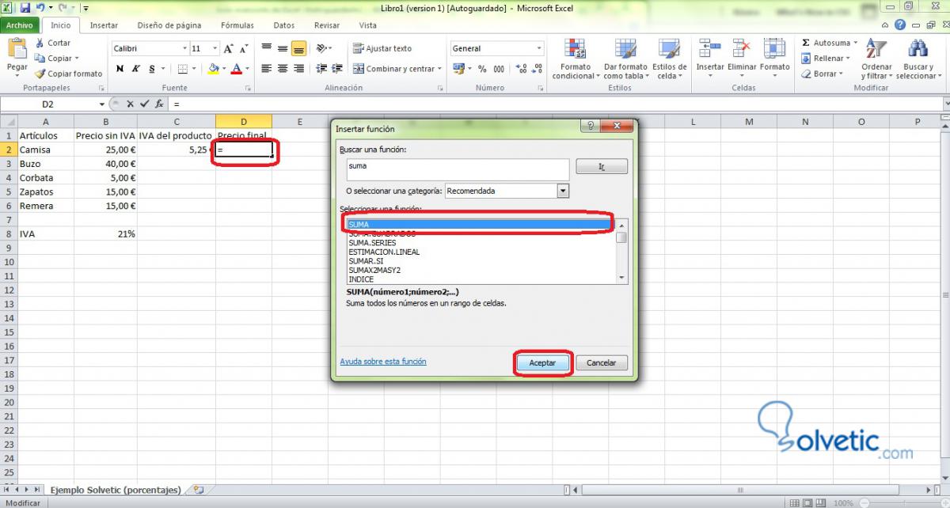Click the Save icon in quick access toolbar
Screen dimensions: 950x508
tap(25, 7)
